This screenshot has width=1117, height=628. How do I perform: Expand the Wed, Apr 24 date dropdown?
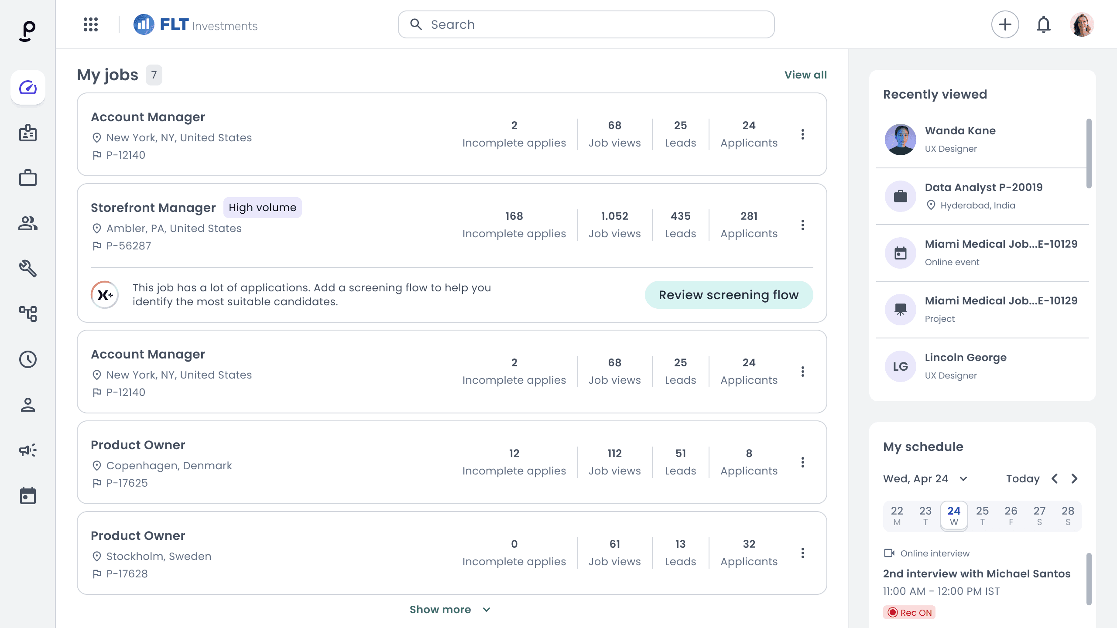[963, 479]
